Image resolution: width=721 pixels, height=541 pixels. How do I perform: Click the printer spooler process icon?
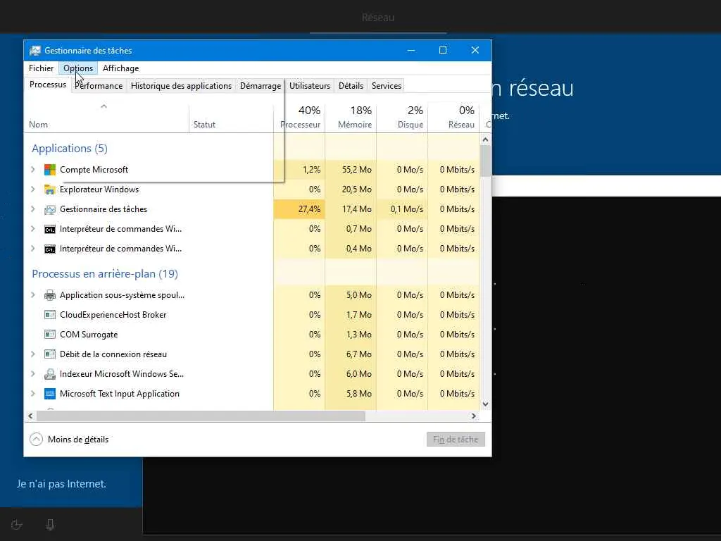point(50,295)
